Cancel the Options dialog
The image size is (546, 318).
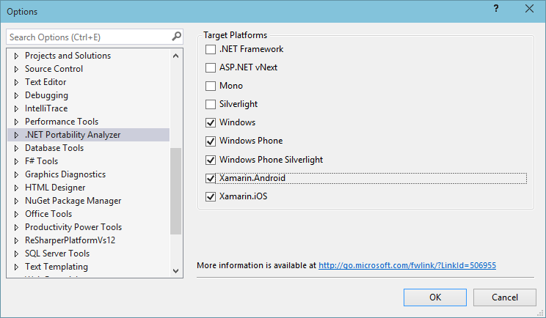pyautogui.click(x=504, y=297)
